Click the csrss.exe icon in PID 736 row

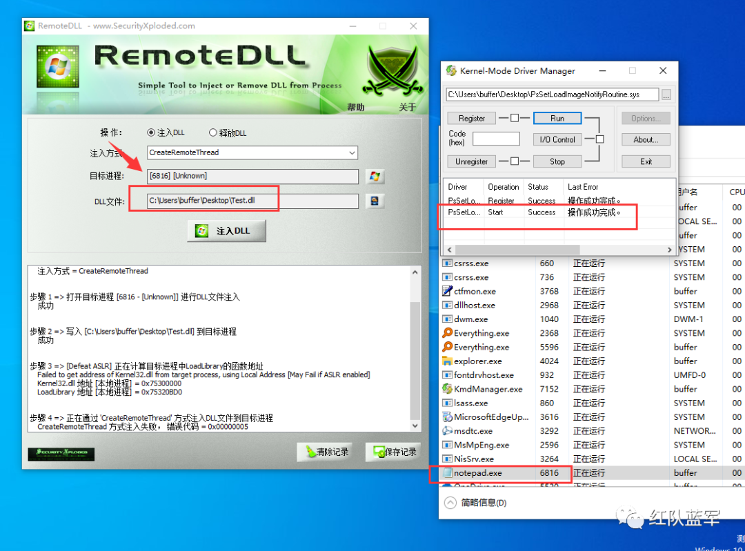click(x=447, y=277)
